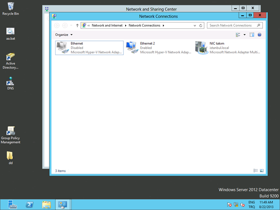280x210 pixels.
Task: Select the Ethernet 2 adapter icon
Action: pos(132,48)
